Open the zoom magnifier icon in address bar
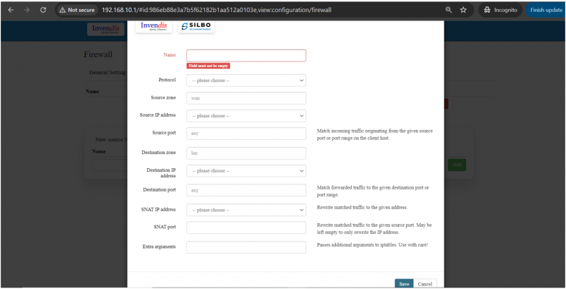The width and height of the screenshot is (566, 289). click(x=449, y=11)
